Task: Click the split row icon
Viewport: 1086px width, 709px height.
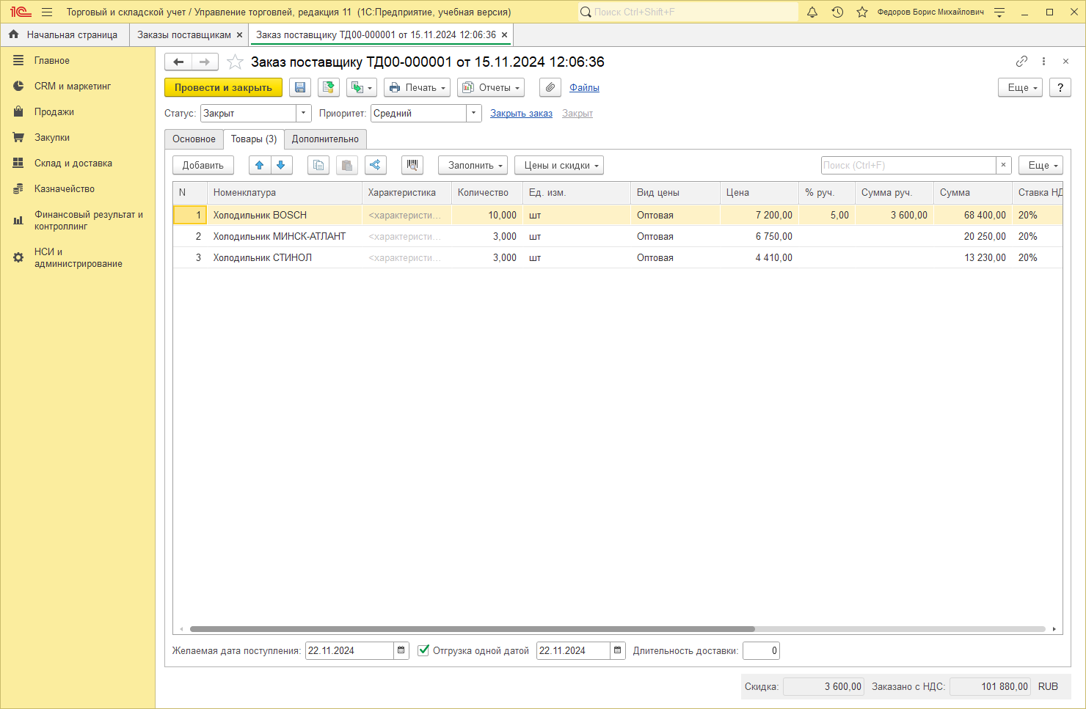Action: point(376,166)
